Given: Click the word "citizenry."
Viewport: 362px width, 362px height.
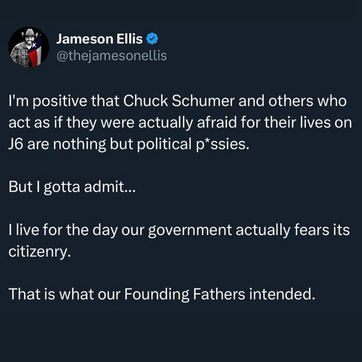Looking at the screenshot, I should pyautogui.click(x=40, y=252).
